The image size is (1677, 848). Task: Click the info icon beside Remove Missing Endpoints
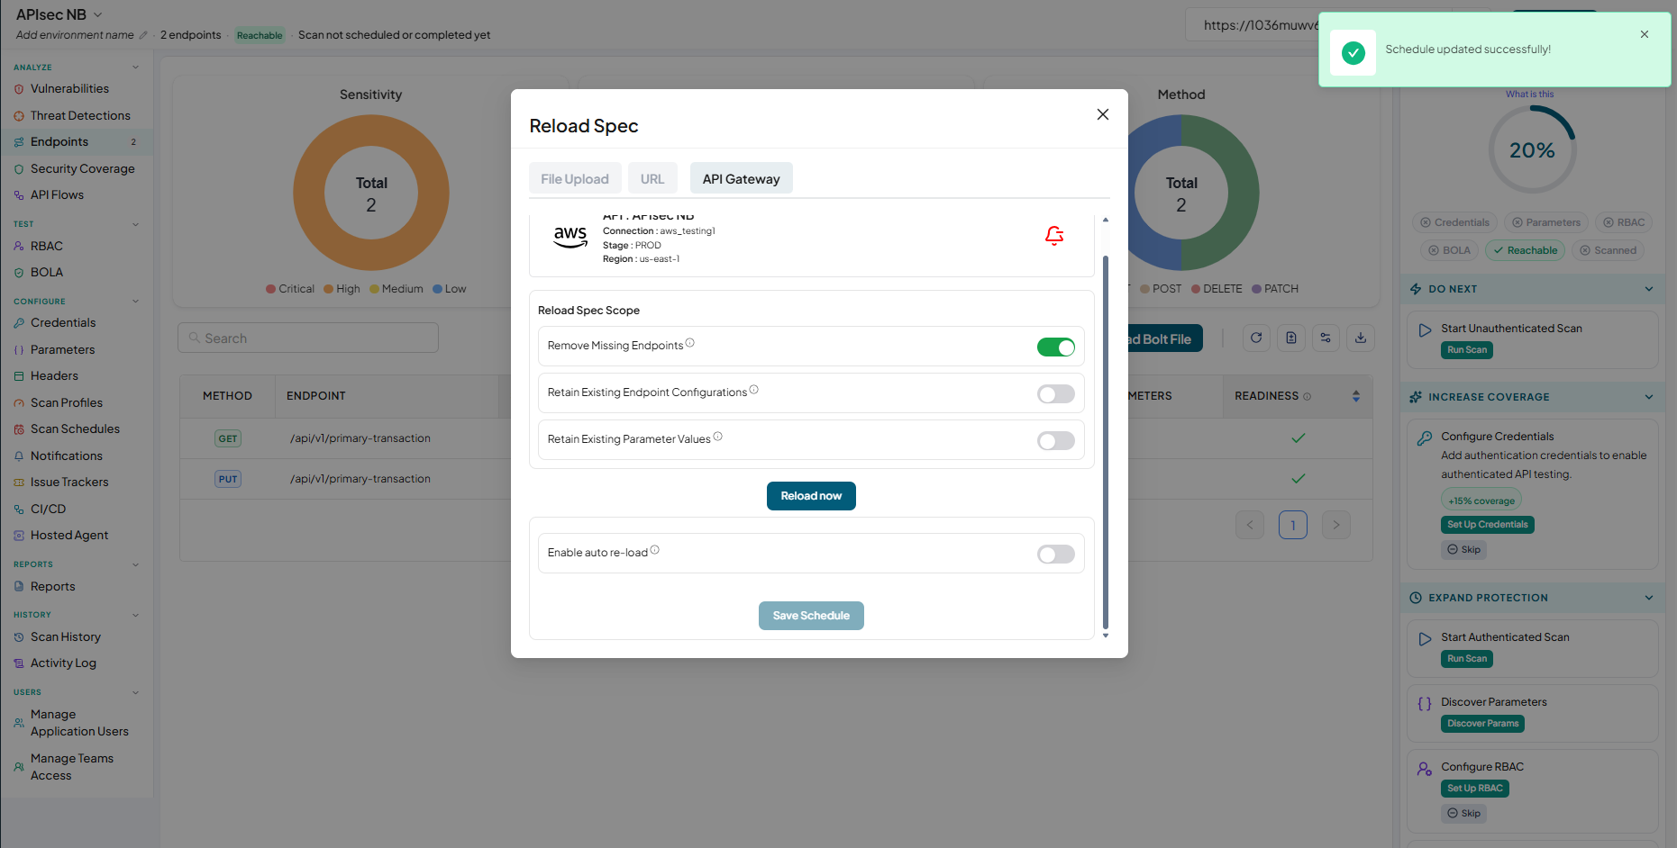(x=690, y=343)
